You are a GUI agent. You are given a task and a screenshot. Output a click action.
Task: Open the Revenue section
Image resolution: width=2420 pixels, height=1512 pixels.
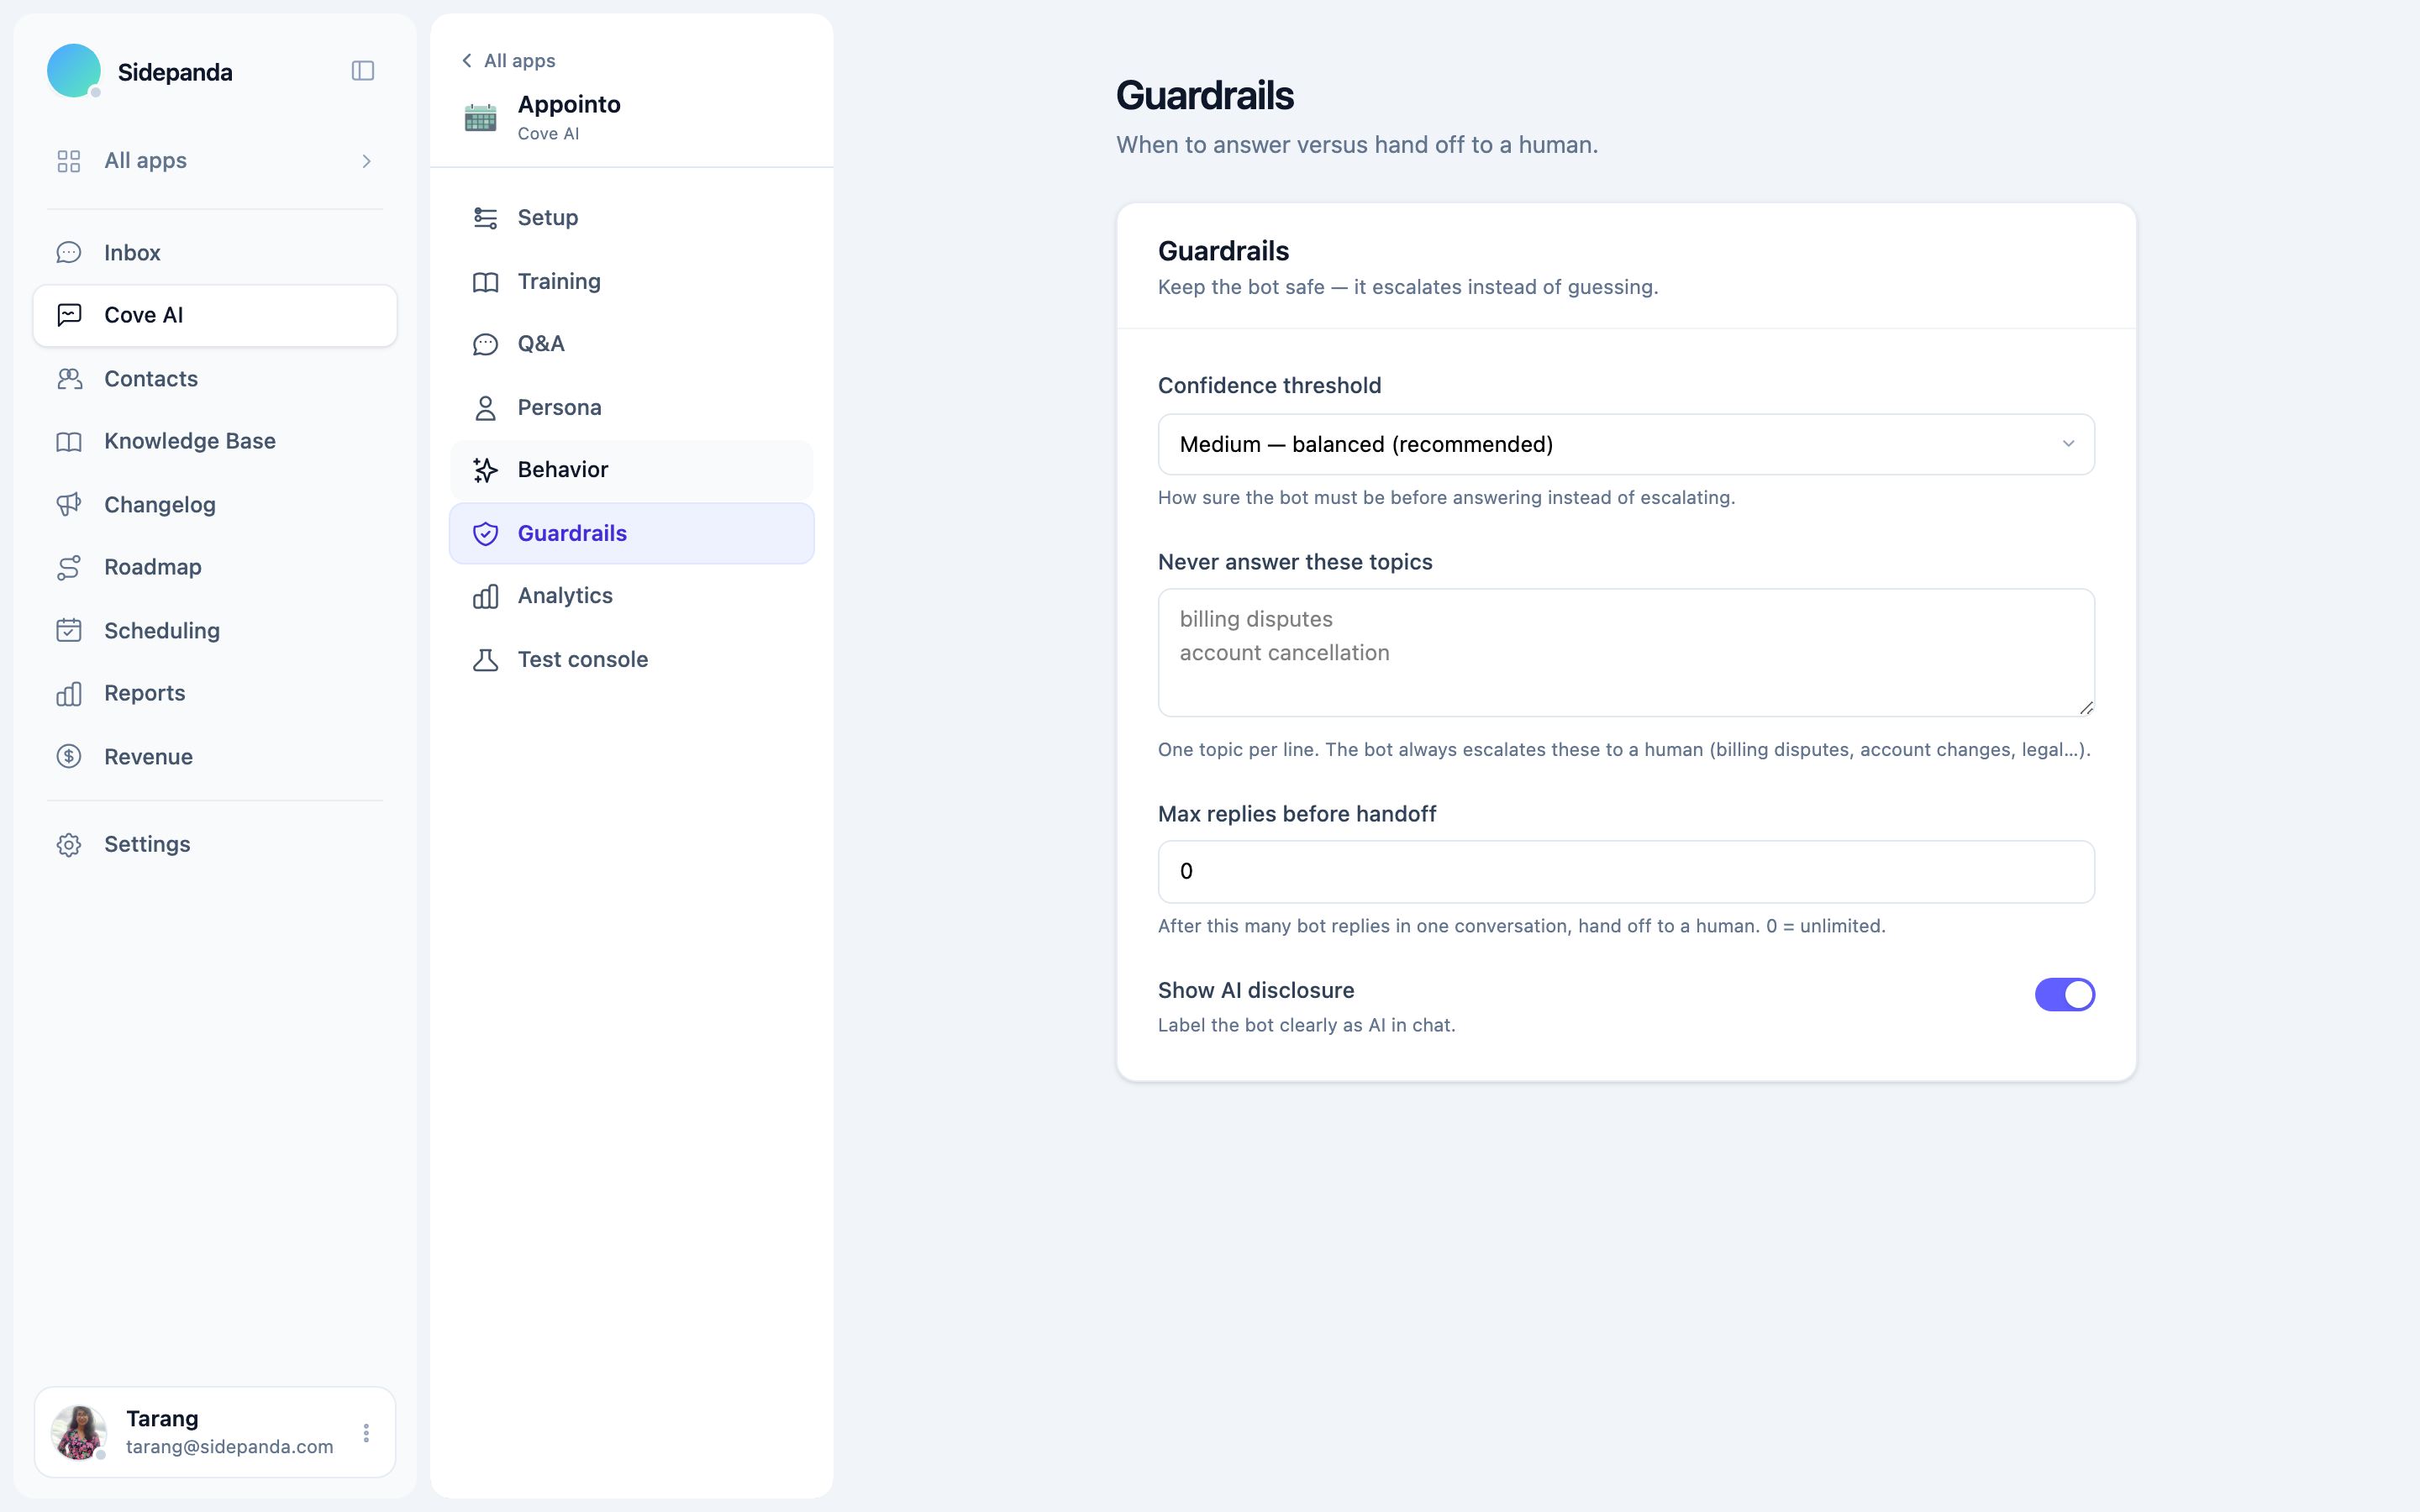point(215,757)
